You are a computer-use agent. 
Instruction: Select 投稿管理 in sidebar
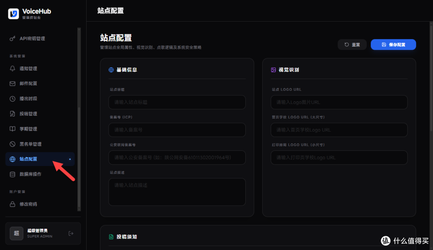(40, 114)
